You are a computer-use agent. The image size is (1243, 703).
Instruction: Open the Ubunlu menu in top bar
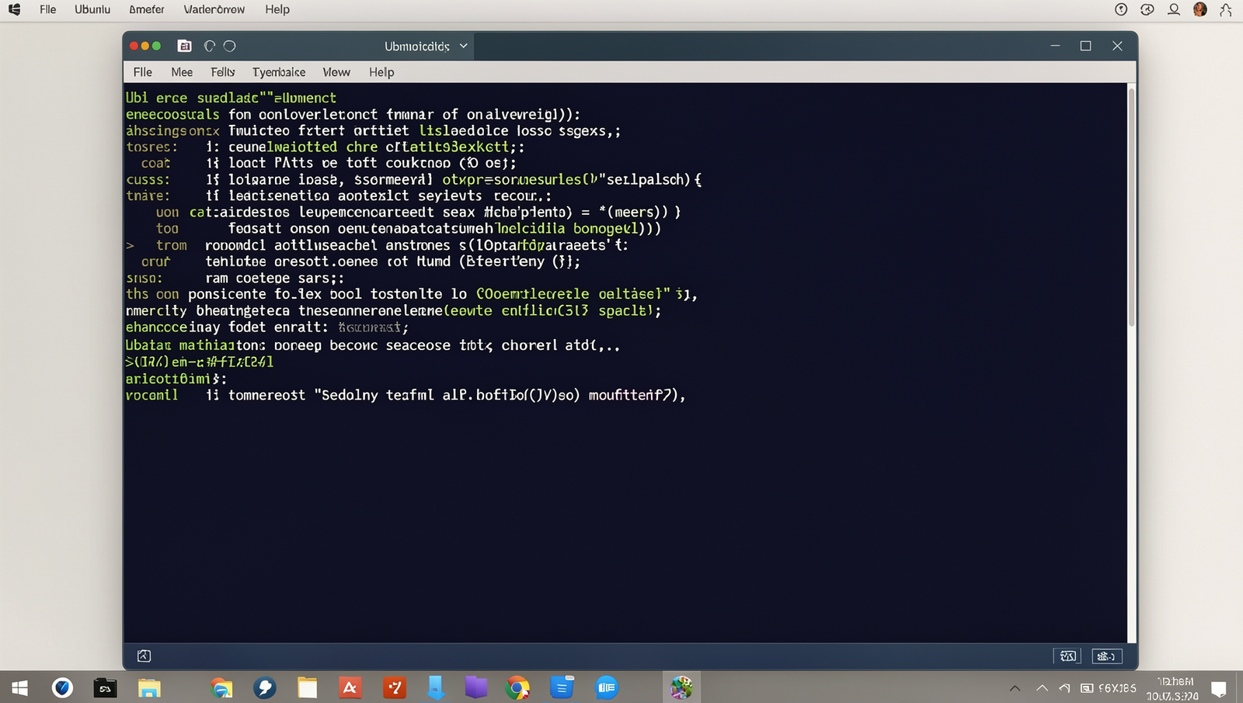click(x=92, y=9)
